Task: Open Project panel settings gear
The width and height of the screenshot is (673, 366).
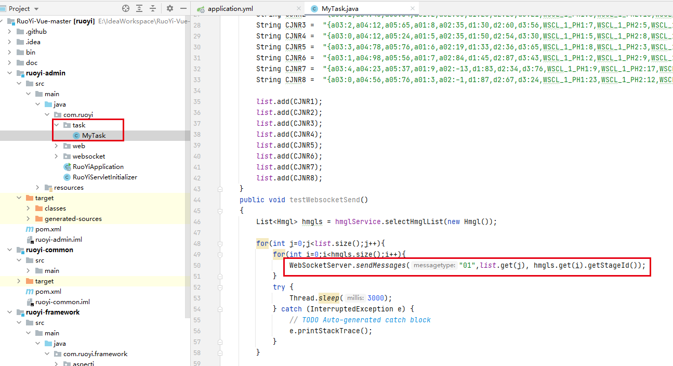Action: 170,8
